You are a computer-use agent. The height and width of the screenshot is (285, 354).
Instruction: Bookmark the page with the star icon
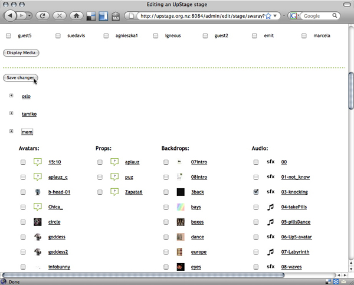coord(268,16)
